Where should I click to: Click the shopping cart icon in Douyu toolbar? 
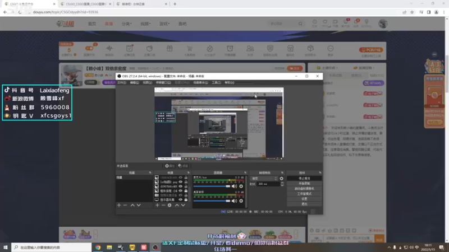[190, 49]
